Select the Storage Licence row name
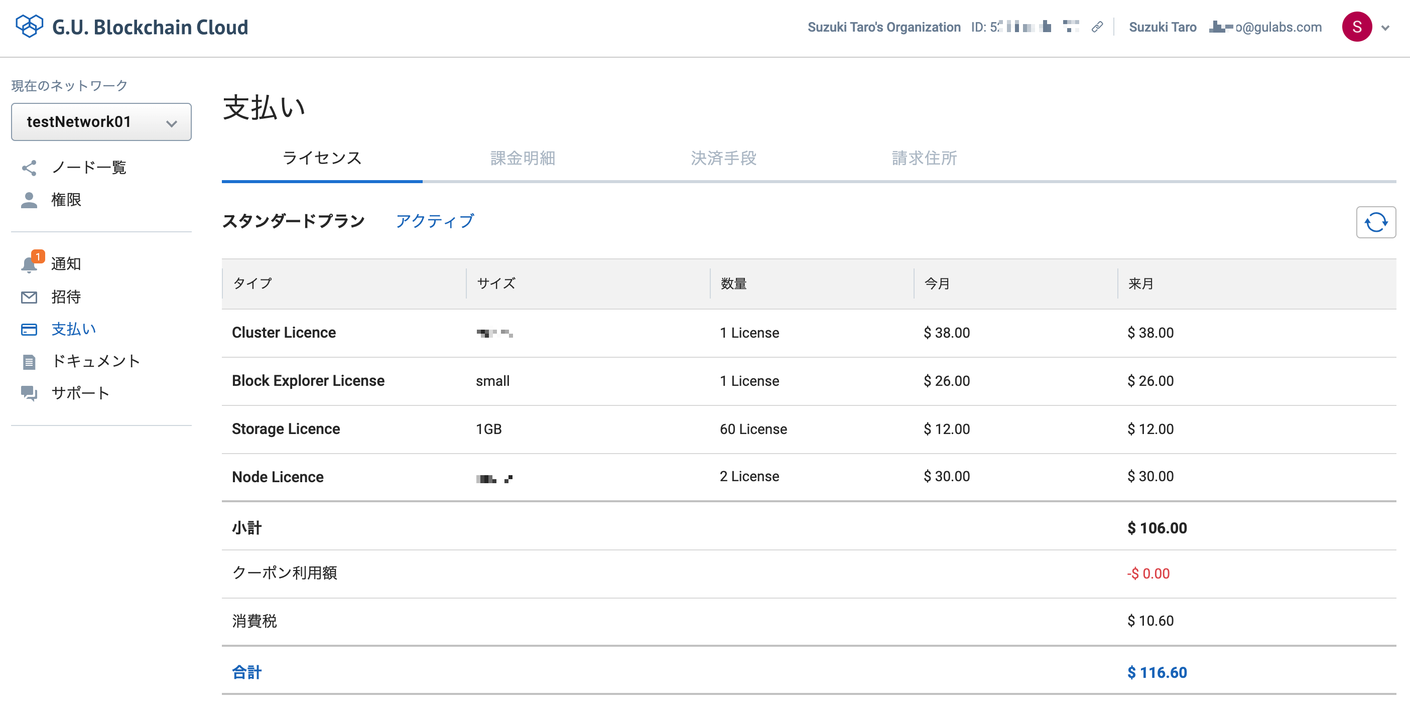The image size is (1410, 716). point(286,429)
